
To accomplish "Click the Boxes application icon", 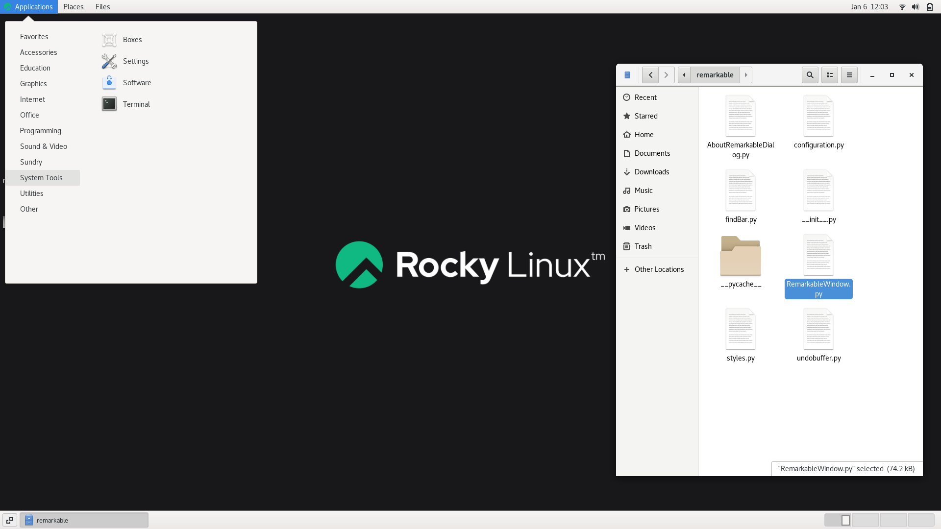I will (109, 39).
